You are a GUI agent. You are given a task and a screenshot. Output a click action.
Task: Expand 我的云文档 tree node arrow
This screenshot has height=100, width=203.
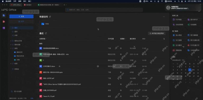pos(11,41)
